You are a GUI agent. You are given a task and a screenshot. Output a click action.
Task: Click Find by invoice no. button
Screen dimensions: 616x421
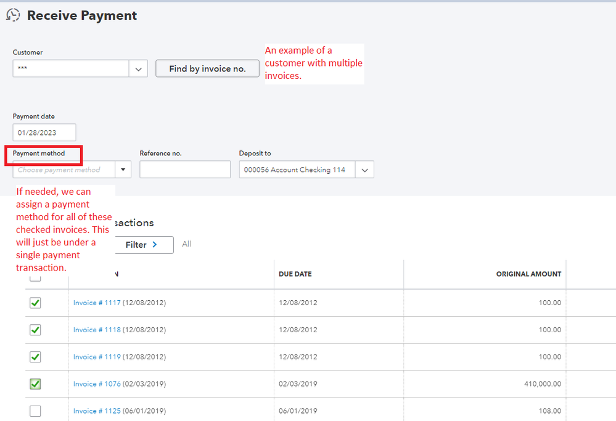coord(207,68)
